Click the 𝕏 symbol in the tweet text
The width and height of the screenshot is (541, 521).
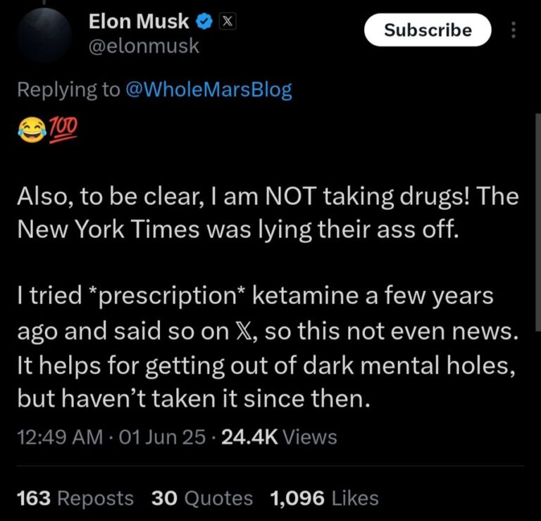(232, 336)
